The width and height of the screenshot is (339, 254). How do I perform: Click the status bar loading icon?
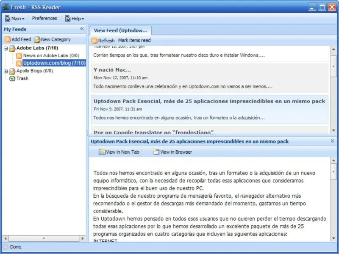click(6, 247)
